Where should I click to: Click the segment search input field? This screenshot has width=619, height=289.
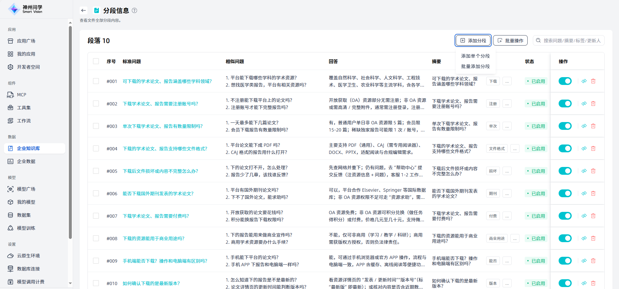[572, 41]
